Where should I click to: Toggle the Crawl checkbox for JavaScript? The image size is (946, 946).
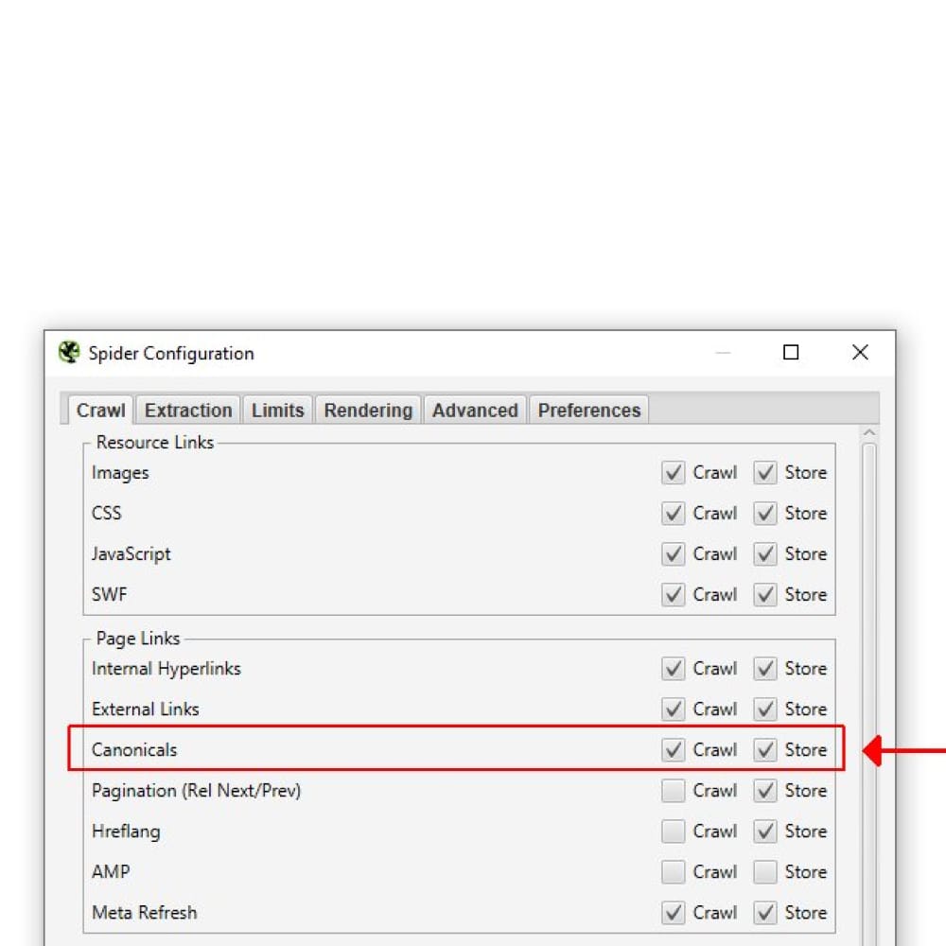[673, 553]
